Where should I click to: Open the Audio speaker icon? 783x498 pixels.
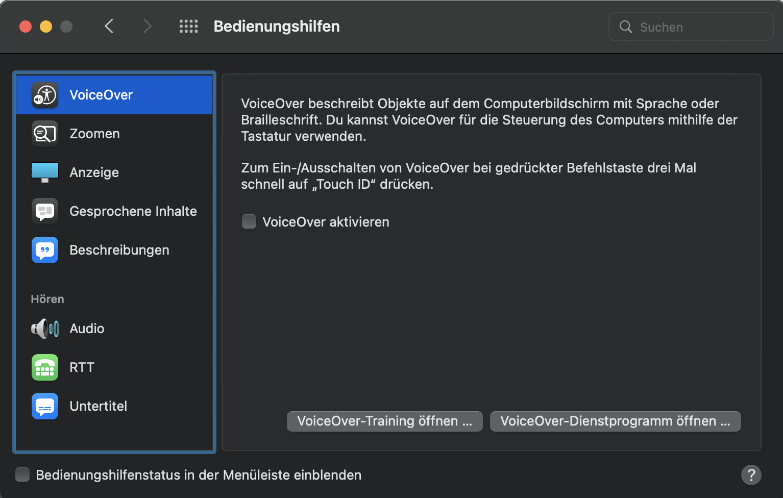45,329
